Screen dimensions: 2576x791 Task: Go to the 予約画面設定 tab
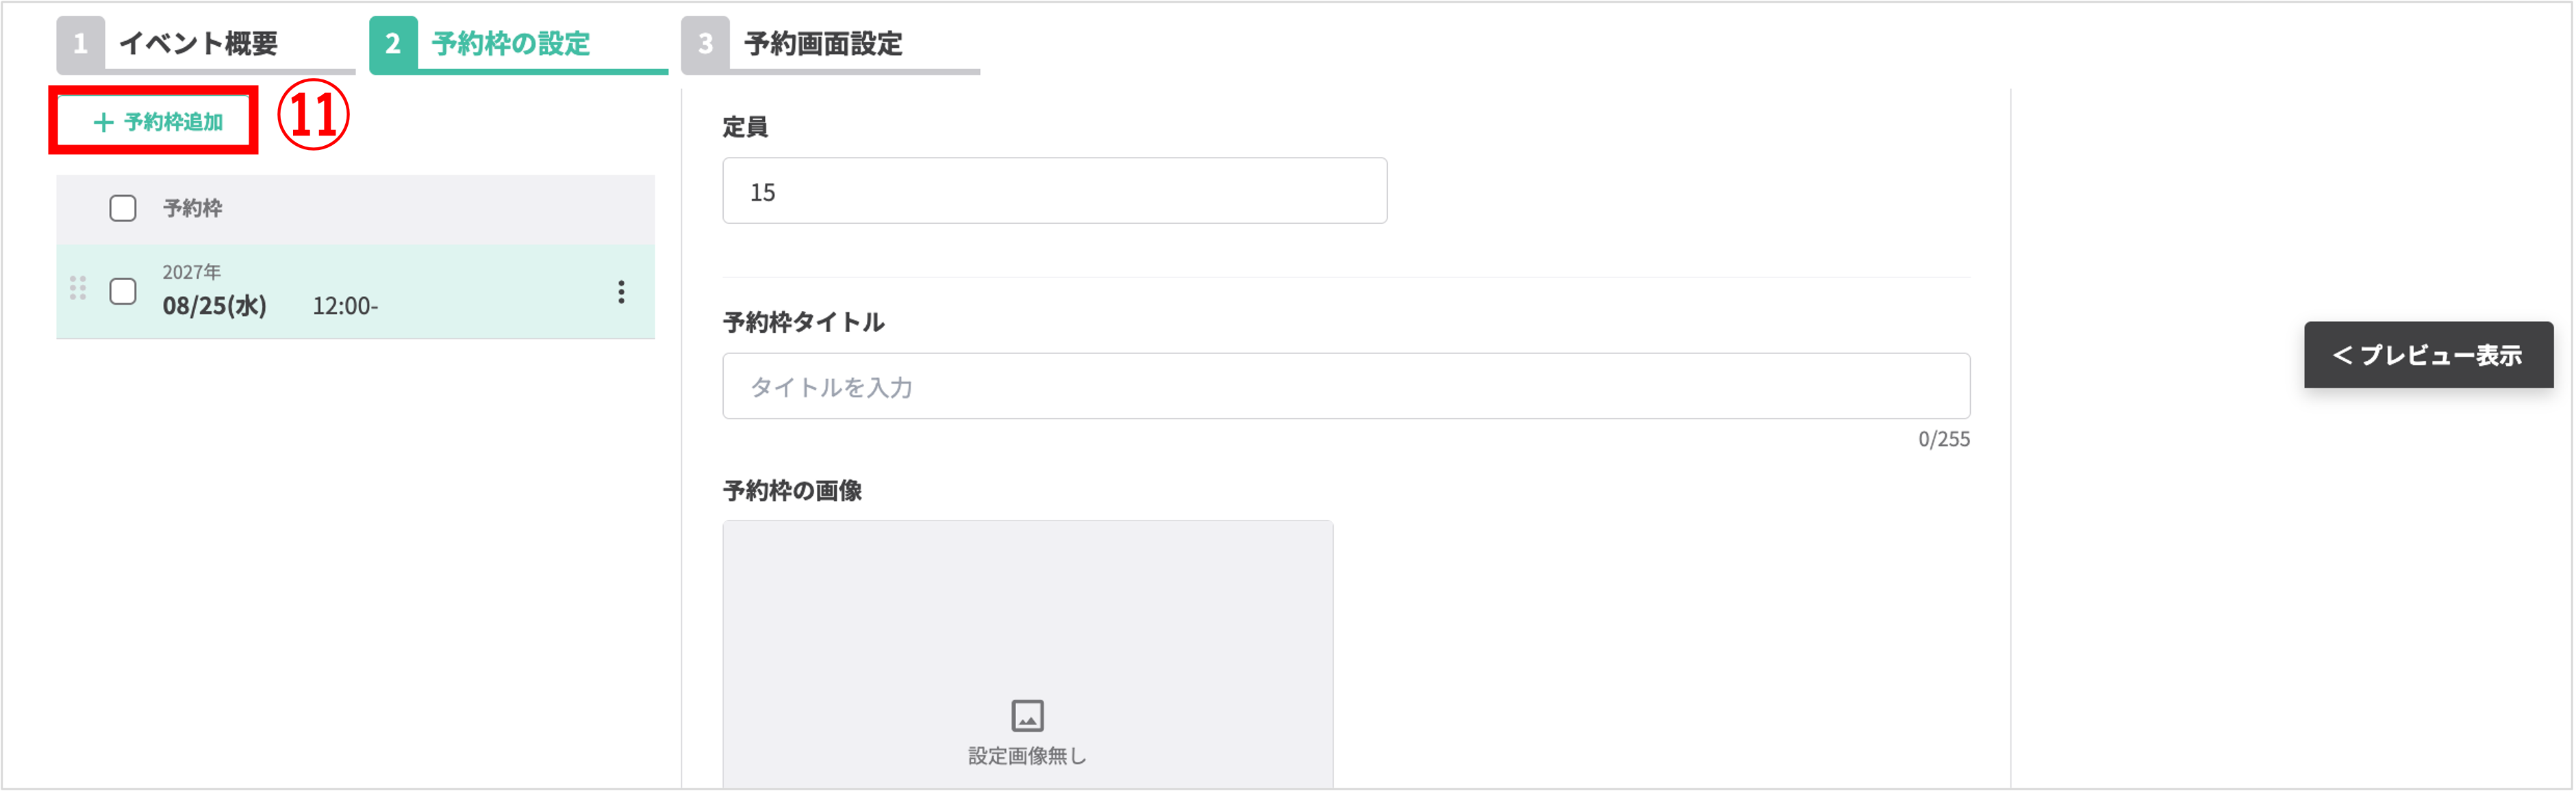tap(823, 44)
